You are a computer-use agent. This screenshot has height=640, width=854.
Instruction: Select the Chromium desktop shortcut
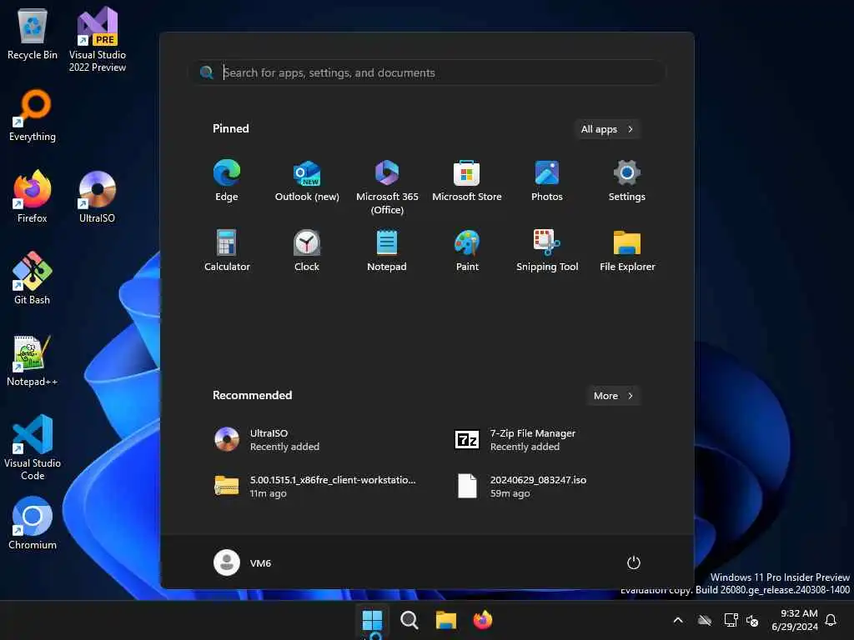33,523
